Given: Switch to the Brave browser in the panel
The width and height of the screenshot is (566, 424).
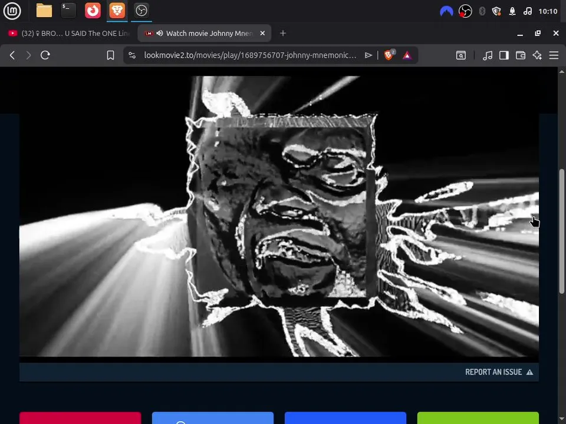Looking at the screenshot, I should click(x=117, y=11).
